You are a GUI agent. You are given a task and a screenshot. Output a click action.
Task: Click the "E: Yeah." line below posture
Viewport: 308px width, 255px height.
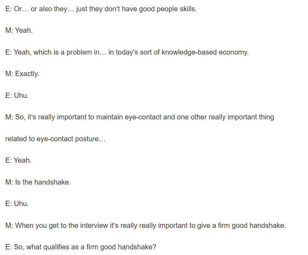[x=18, y=161]
